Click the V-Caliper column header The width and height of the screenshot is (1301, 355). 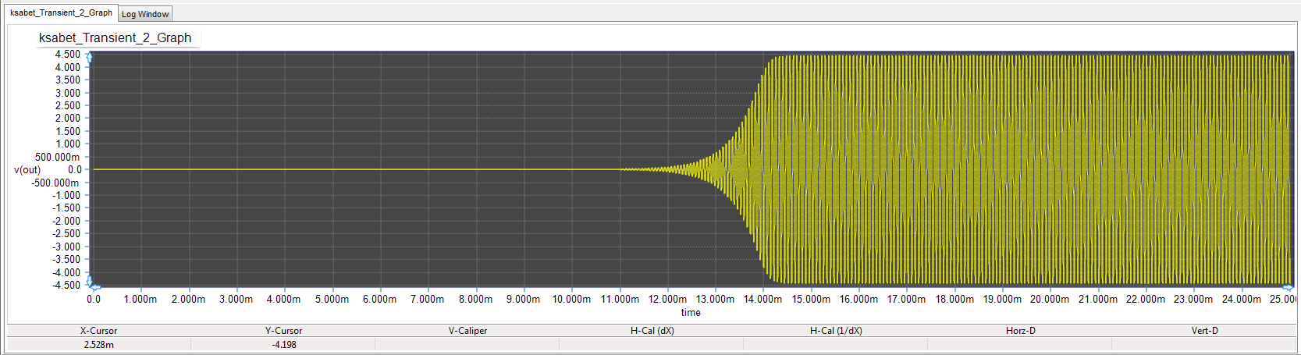(x=467, y=331)
